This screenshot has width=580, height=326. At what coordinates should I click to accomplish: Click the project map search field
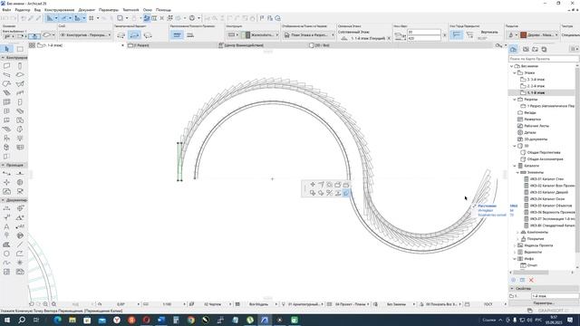click(544, 59)
